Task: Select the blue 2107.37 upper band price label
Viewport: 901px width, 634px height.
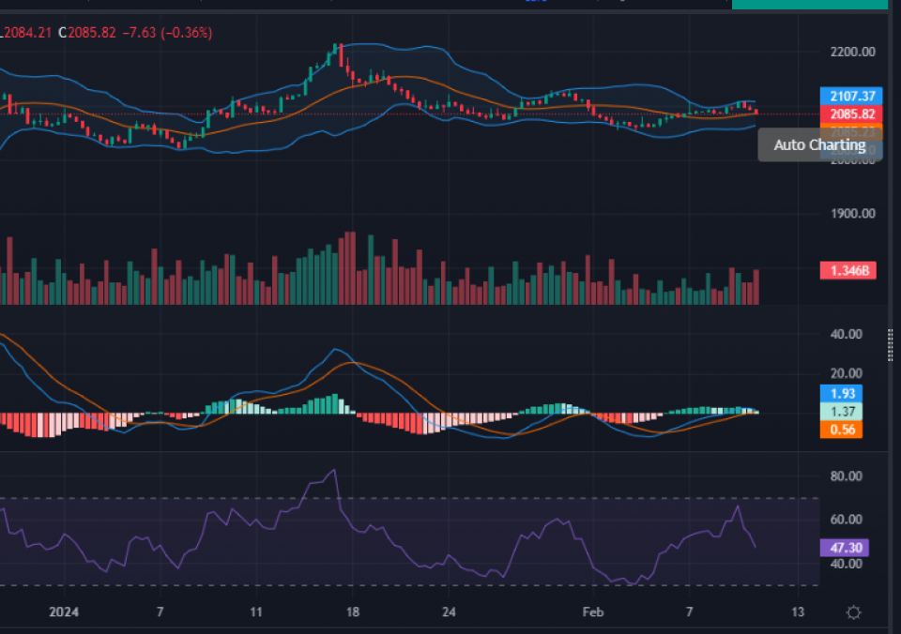Action: [x=851, y=96]
